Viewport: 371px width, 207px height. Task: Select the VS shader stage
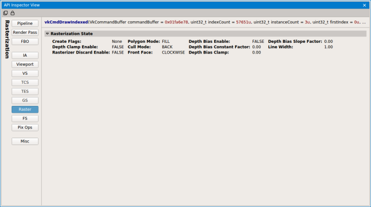tap(25, 73)
